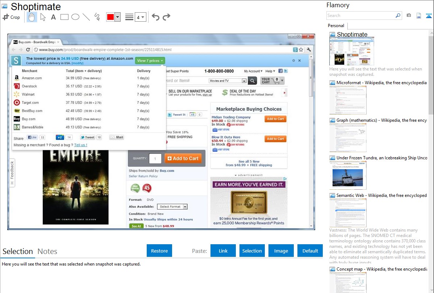Click the snapshot list scrollbar
This screenshot has width=434, height=293.
431,75
